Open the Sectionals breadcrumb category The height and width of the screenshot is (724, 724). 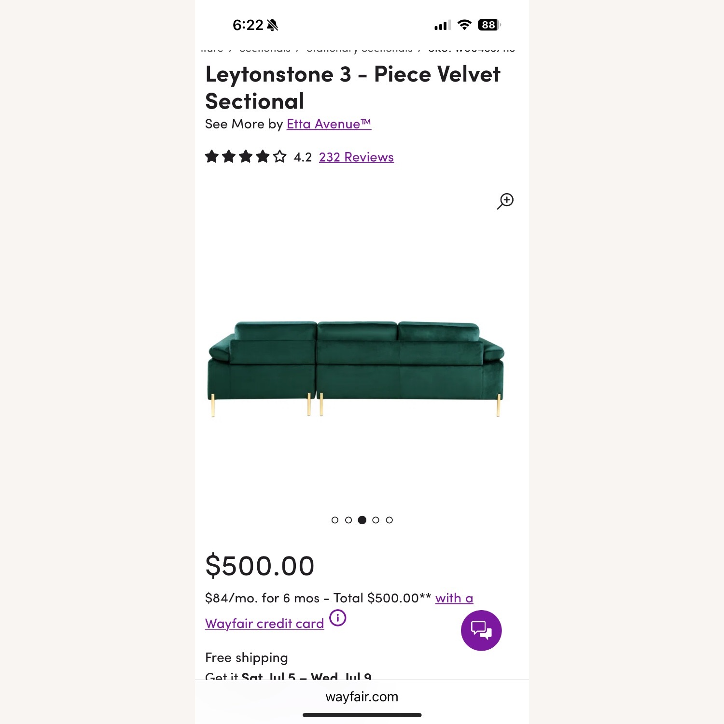(x=265, y=49)
